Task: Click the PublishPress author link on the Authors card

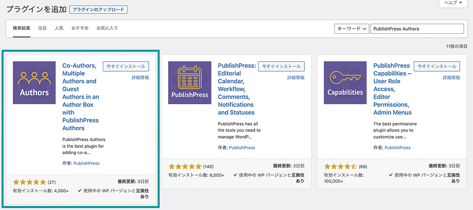Action: click(87, 163)
